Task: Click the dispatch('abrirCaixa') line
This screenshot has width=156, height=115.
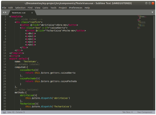Action: coord(48,98)
